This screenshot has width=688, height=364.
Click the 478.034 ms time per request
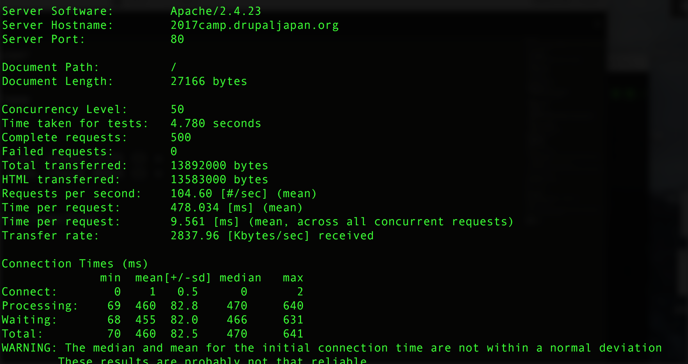point(195,208)
